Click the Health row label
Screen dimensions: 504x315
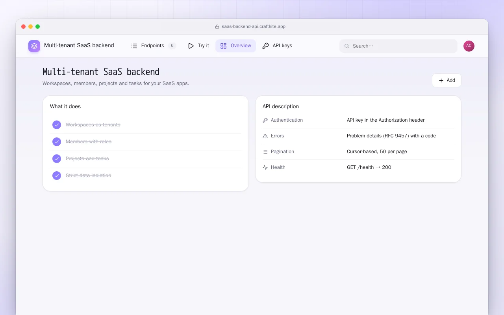[278, 167]
